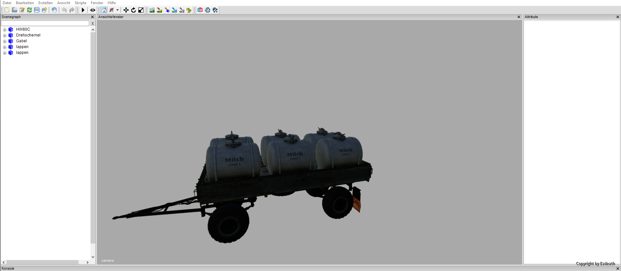Click the AB cube toolbar icon
This screenshot has width=621, height=271.
point(200,10)
